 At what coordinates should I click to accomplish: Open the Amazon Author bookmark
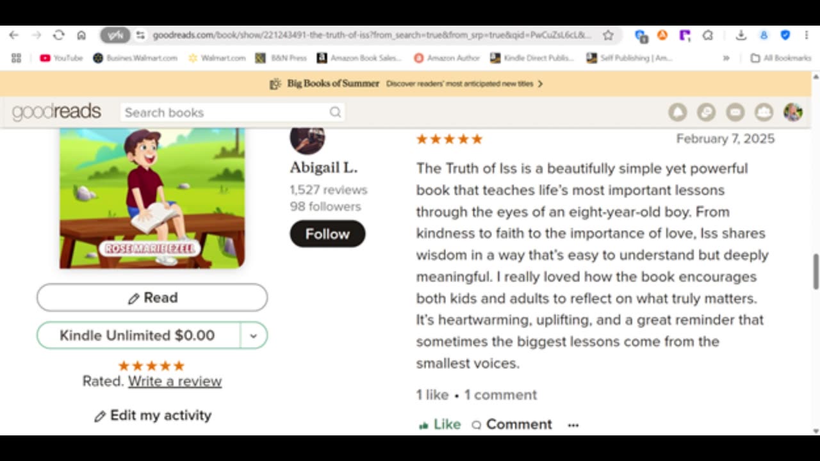point(447,58)
